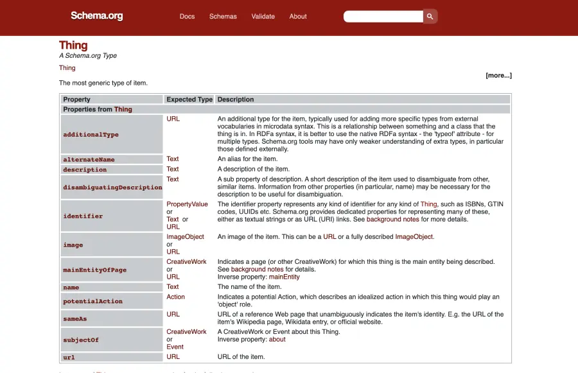This screenshot has height=373, width=578.
Task: Open the Docs menu item
Action: (x=187, y=16)
